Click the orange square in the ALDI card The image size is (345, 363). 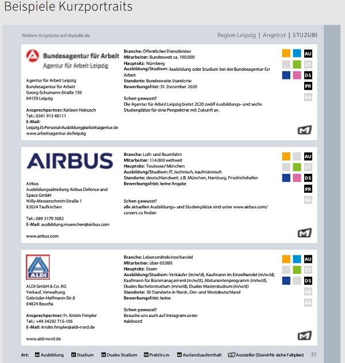point(286,259)
